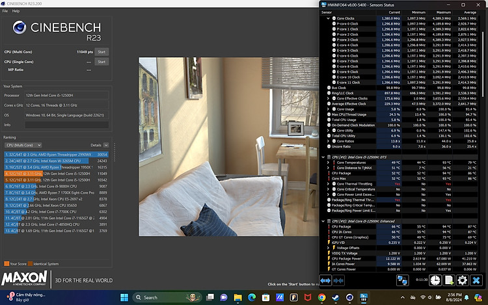Open Steam from the taskbar

click(x=336, y=298)
